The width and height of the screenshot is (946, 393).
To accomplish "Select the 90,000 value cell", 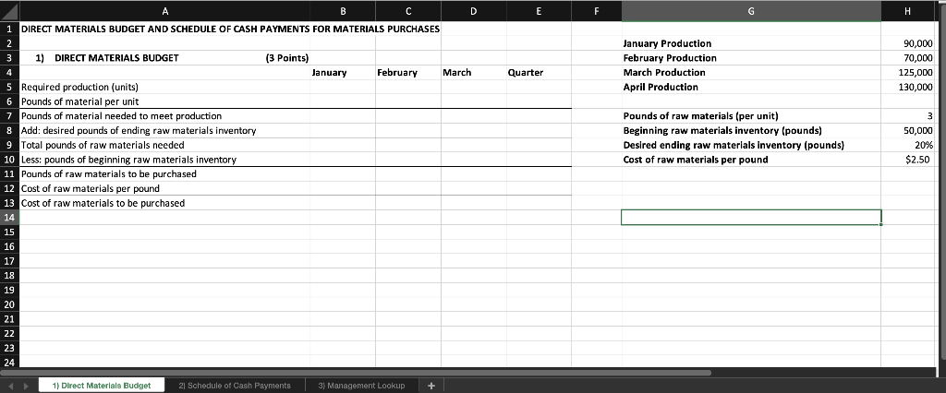I will (x=909, y=43).
